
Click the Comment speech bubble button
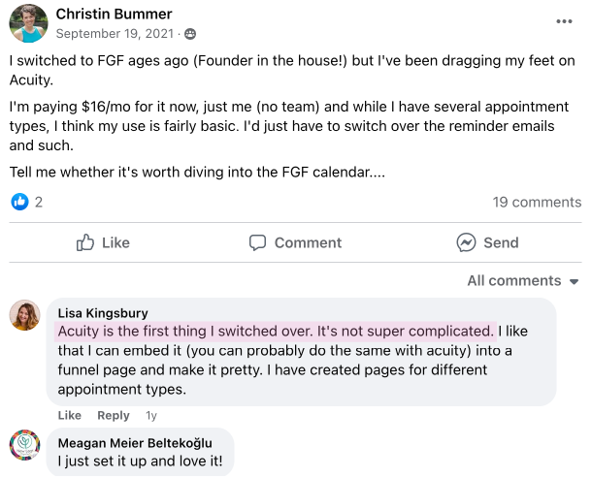tap(295, 242)
